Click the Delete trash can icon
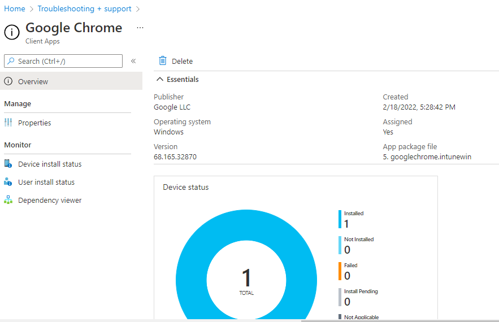The height and width of the screenshot is (322, 499). [x=163, y=61]
